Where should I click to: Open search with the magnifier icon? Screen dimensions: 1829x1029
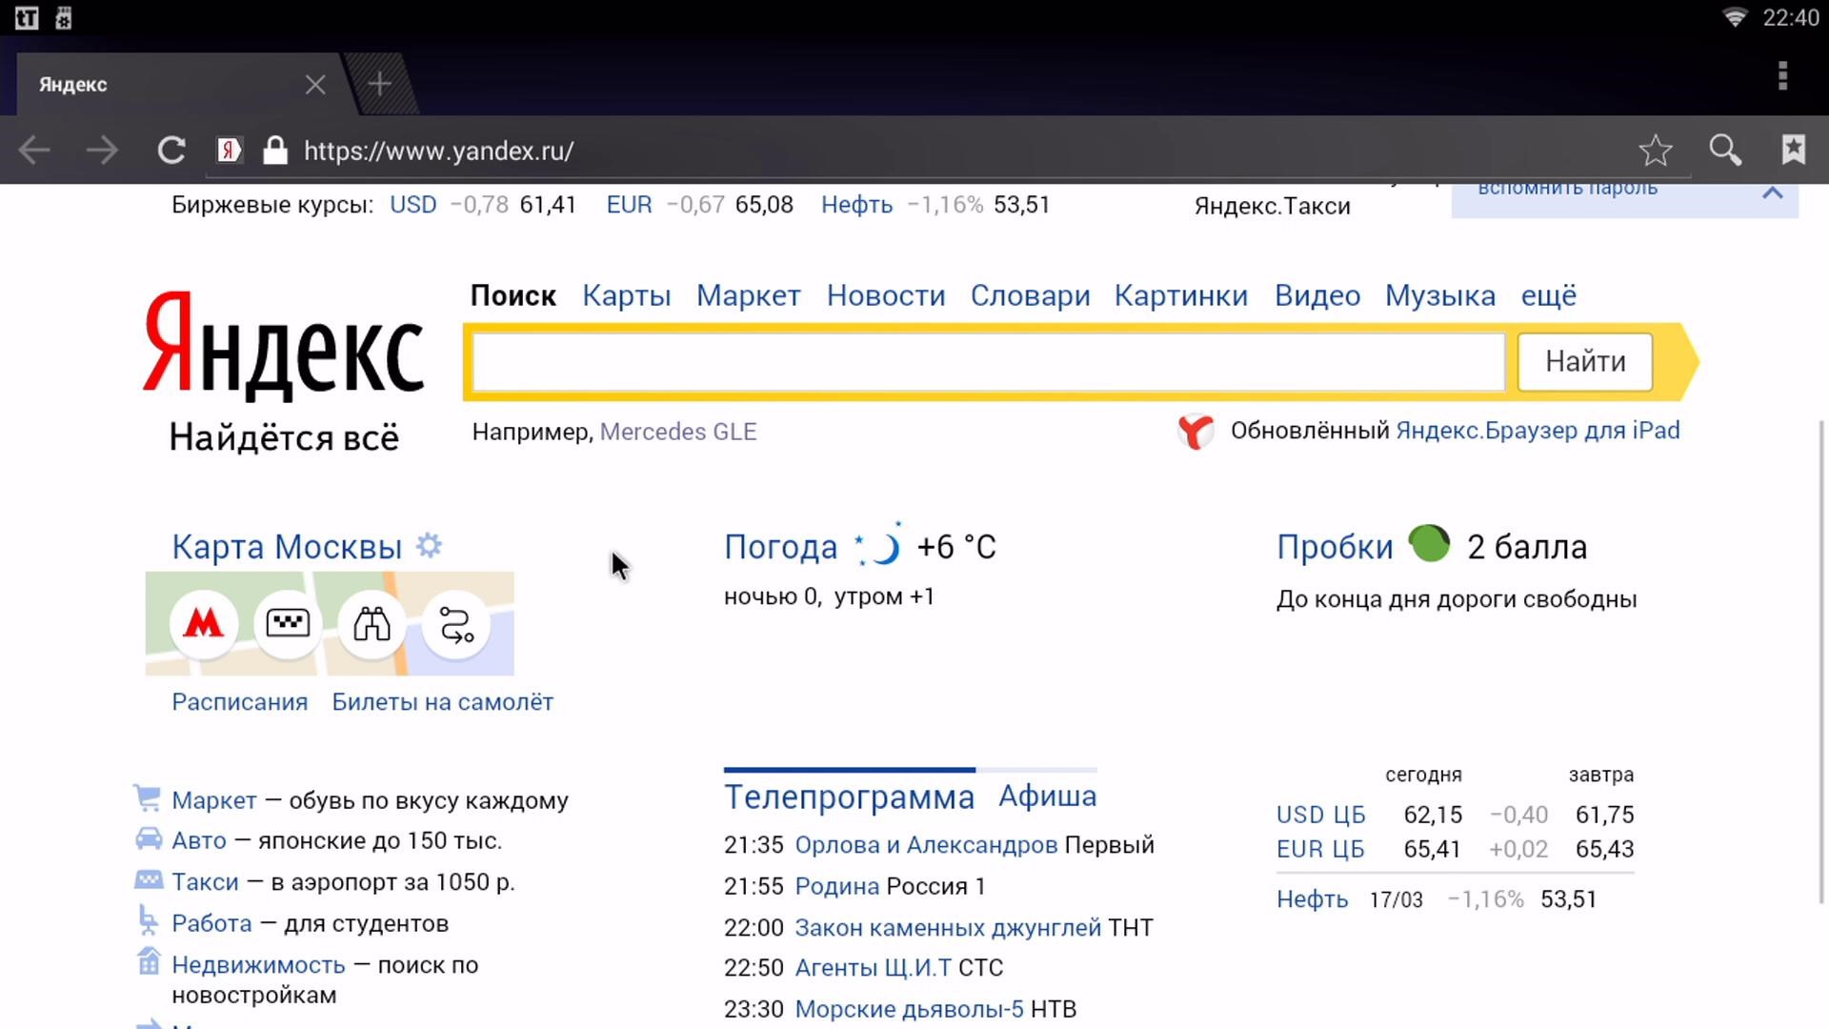click(x=1725, y=150)
